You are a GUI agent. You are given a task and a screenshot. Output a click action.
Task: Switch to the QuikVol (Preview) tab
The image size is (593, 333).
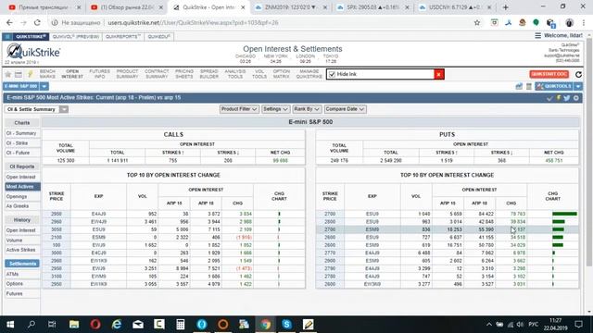point(76,37)
